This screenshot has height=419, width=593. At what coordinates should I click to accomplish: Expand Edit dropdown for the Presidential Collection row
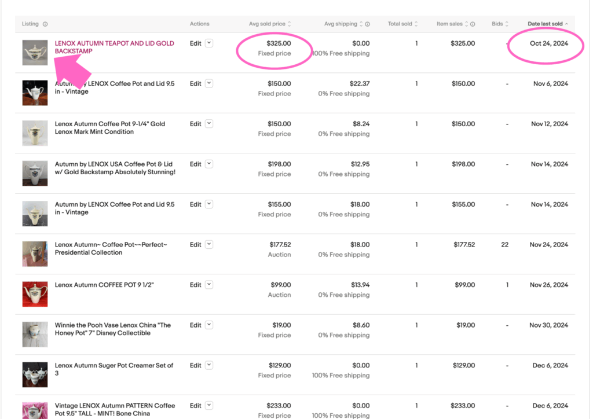click(208, 244)
